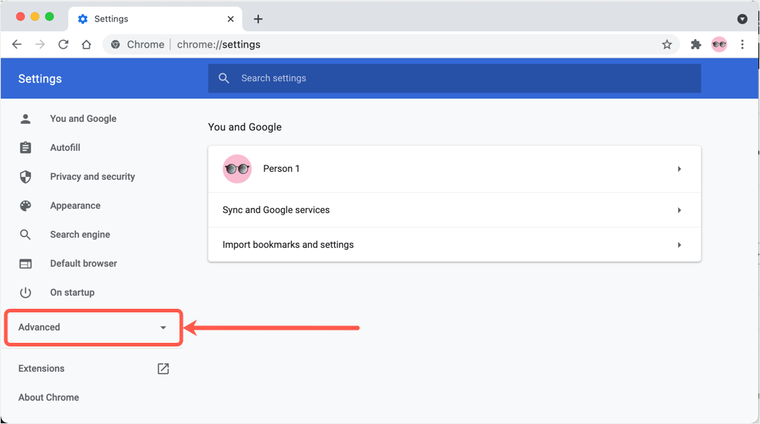Open Chrome's three-dot menu
The image size is (760, 424).
pos(742,44)
